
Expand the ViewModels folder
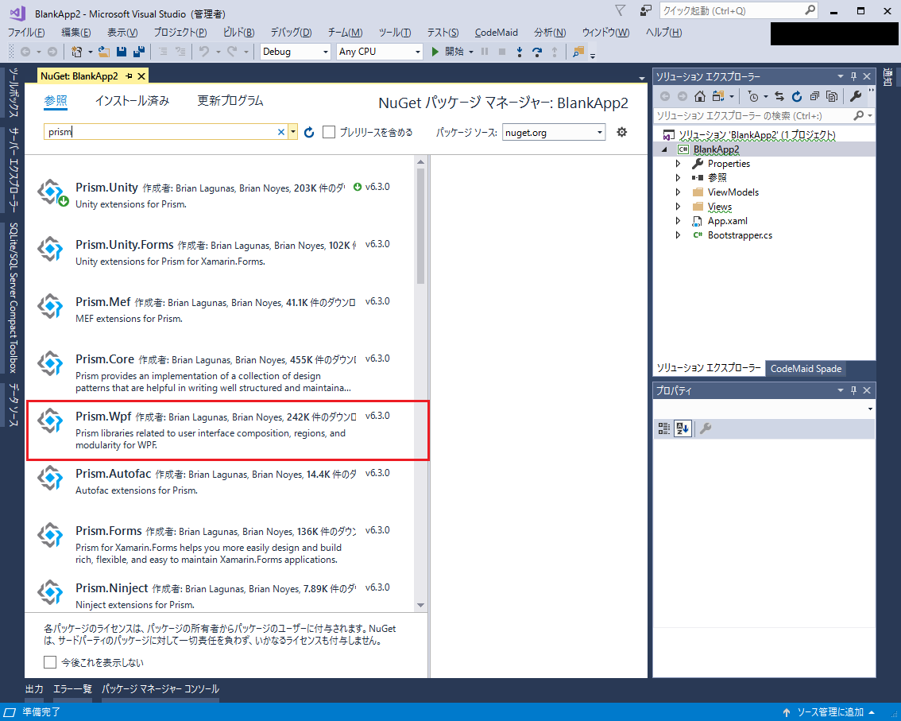678,192
